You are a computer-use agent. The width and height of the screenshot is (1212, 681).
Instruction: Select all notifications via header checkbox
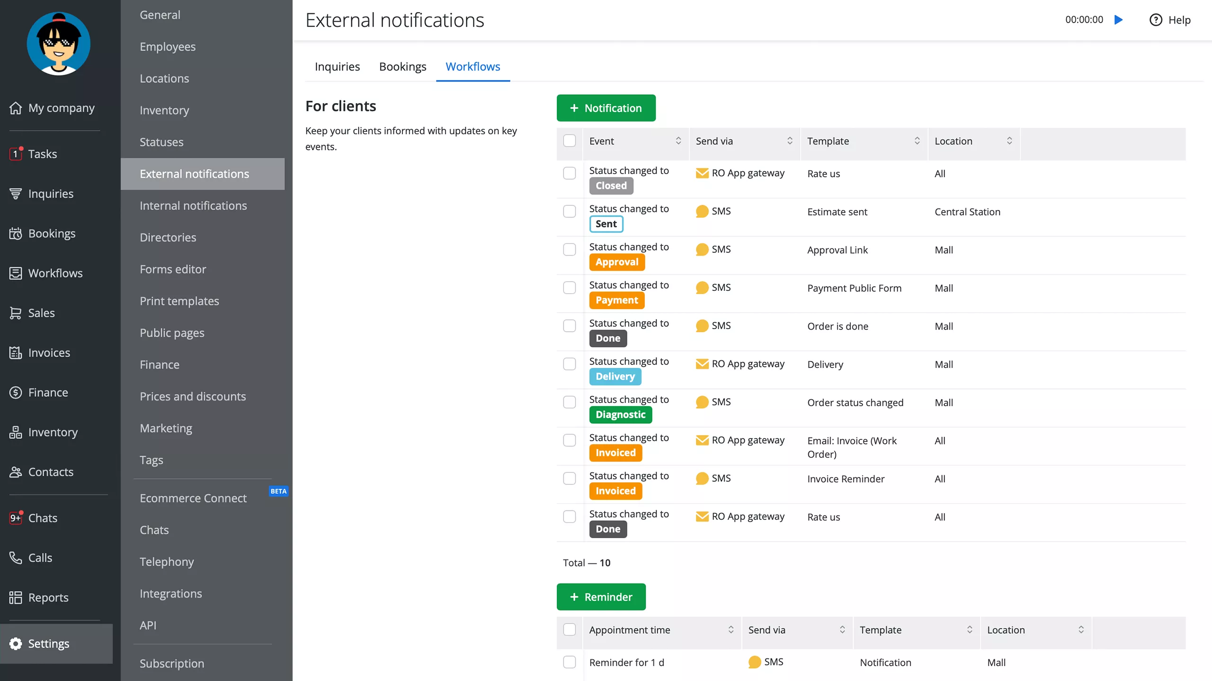click(x=570, y=141)
